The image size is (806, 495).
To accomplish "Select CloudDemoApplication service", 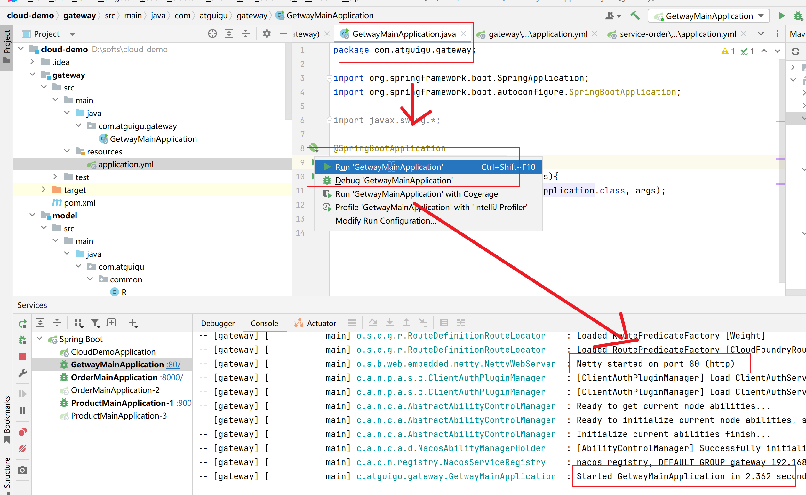I will point(113,352).
